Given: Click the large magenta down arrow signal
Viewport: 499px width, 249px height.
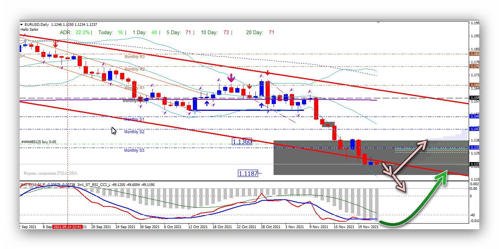Looking at the screenshot, I should coord(231,79).
